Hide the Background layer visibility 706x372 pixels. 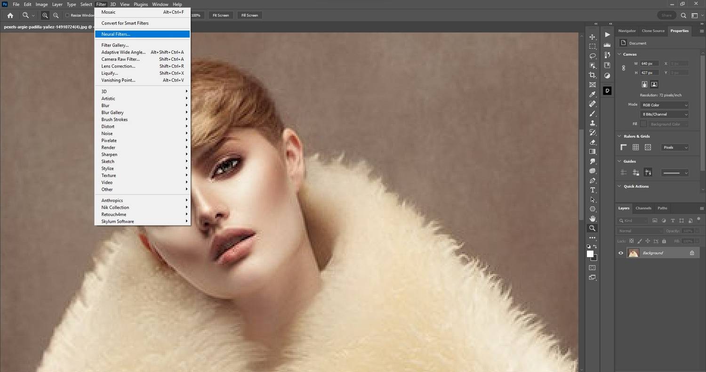(620, 253)
